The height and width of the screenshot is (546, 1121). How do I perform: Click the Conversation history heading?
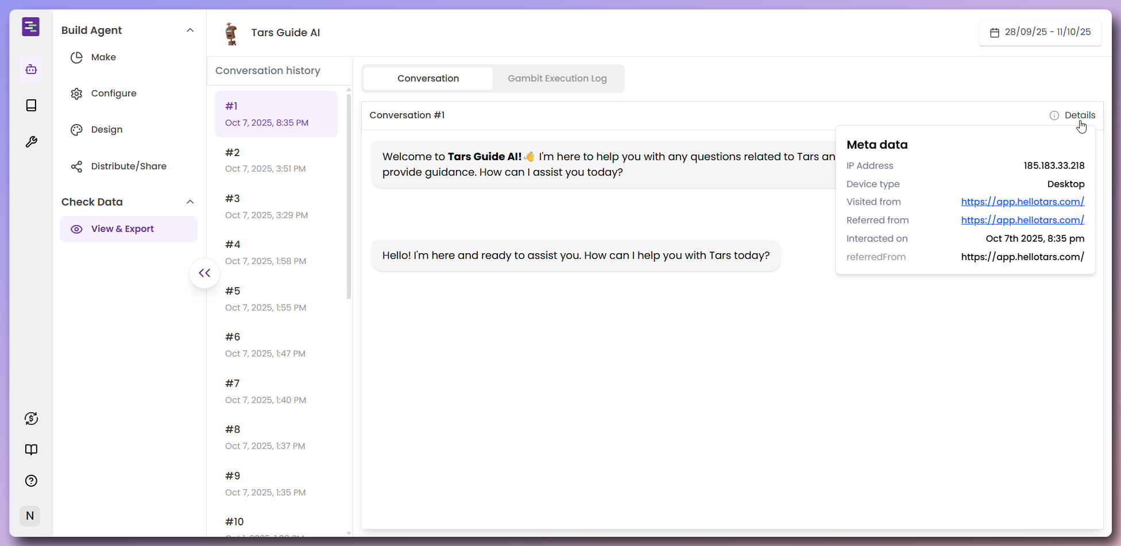click(268, 71)
